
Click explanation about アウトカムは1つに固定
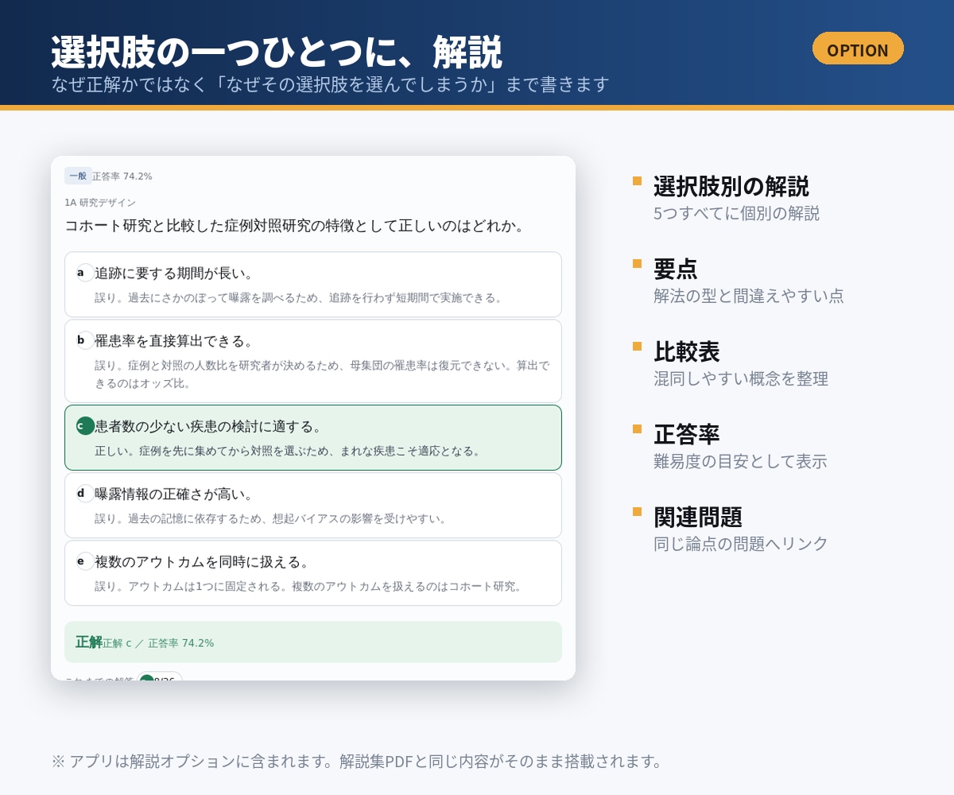[x=310, y=587]
